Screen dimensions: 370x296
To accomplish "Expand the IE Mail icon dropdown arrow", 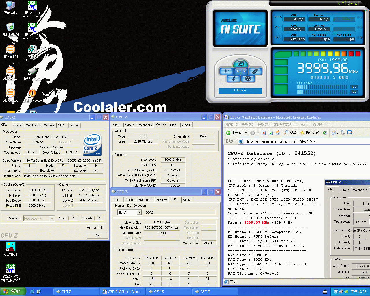I will [338, 133].
